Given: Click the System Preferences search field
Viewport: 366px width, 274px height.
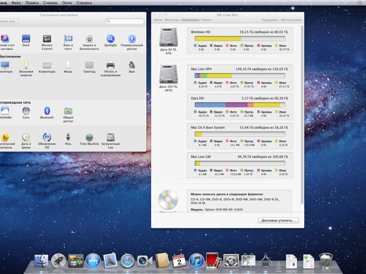Looking at the screenshot, I should (124, 21).
